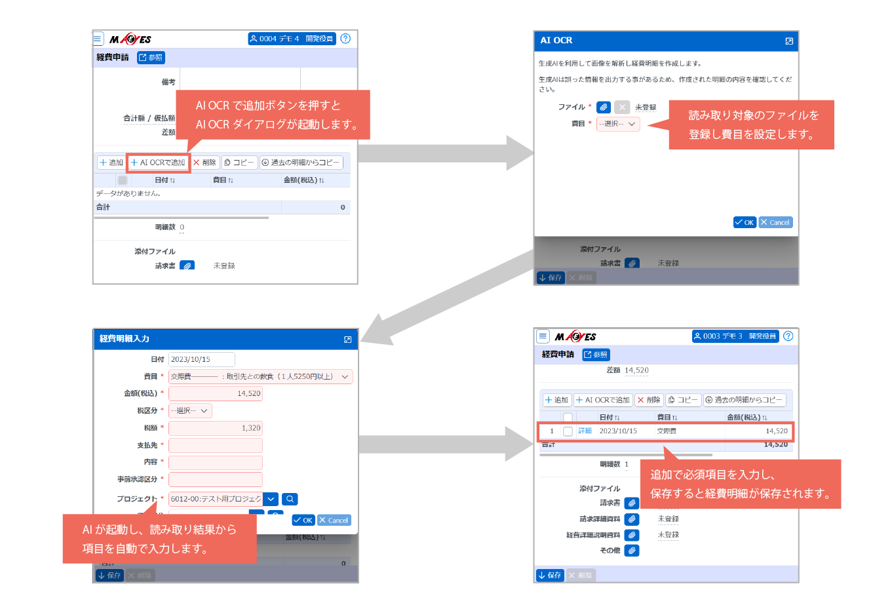The image size is (892, 611).
Task: Tick the checkbox on the 2023/10/15 交際費 row
Action: coord(568,431)
